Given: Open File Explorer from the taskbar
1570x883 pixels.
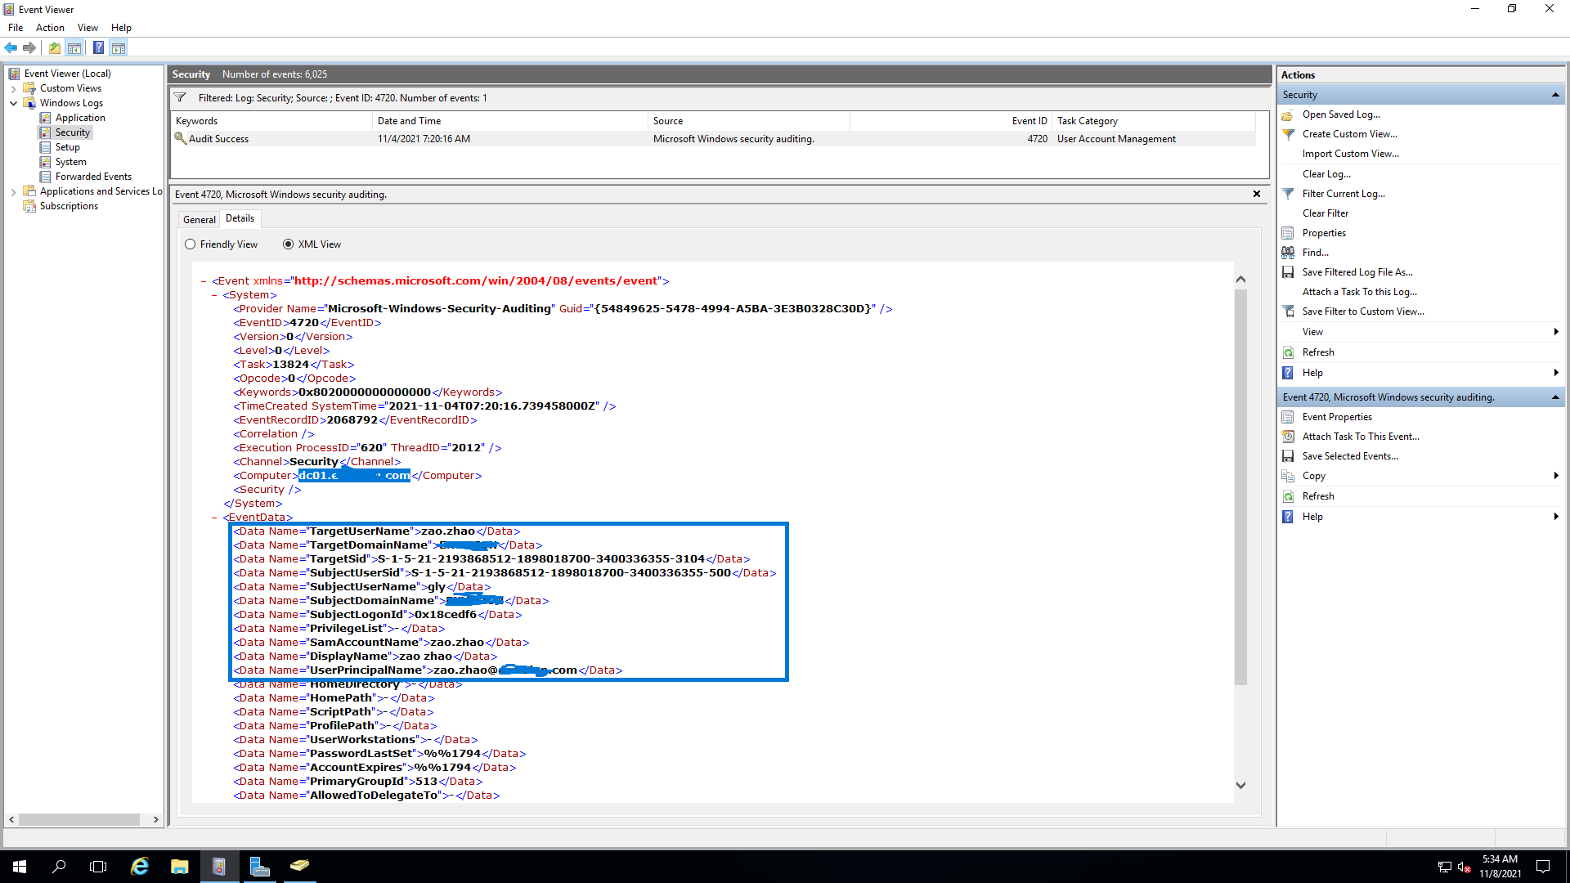Looking at the screenshot, I should 180,867.
